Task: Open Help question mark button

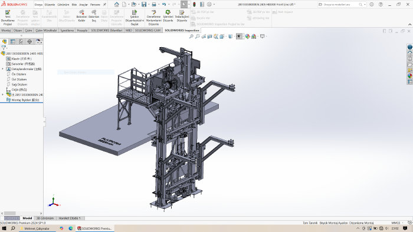Action: pos(381,5)
